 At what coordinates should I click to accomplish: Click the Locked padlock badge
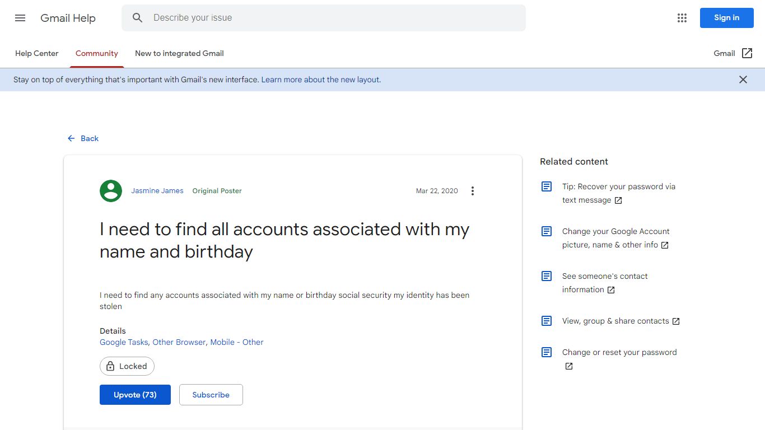tap(127, 366)
